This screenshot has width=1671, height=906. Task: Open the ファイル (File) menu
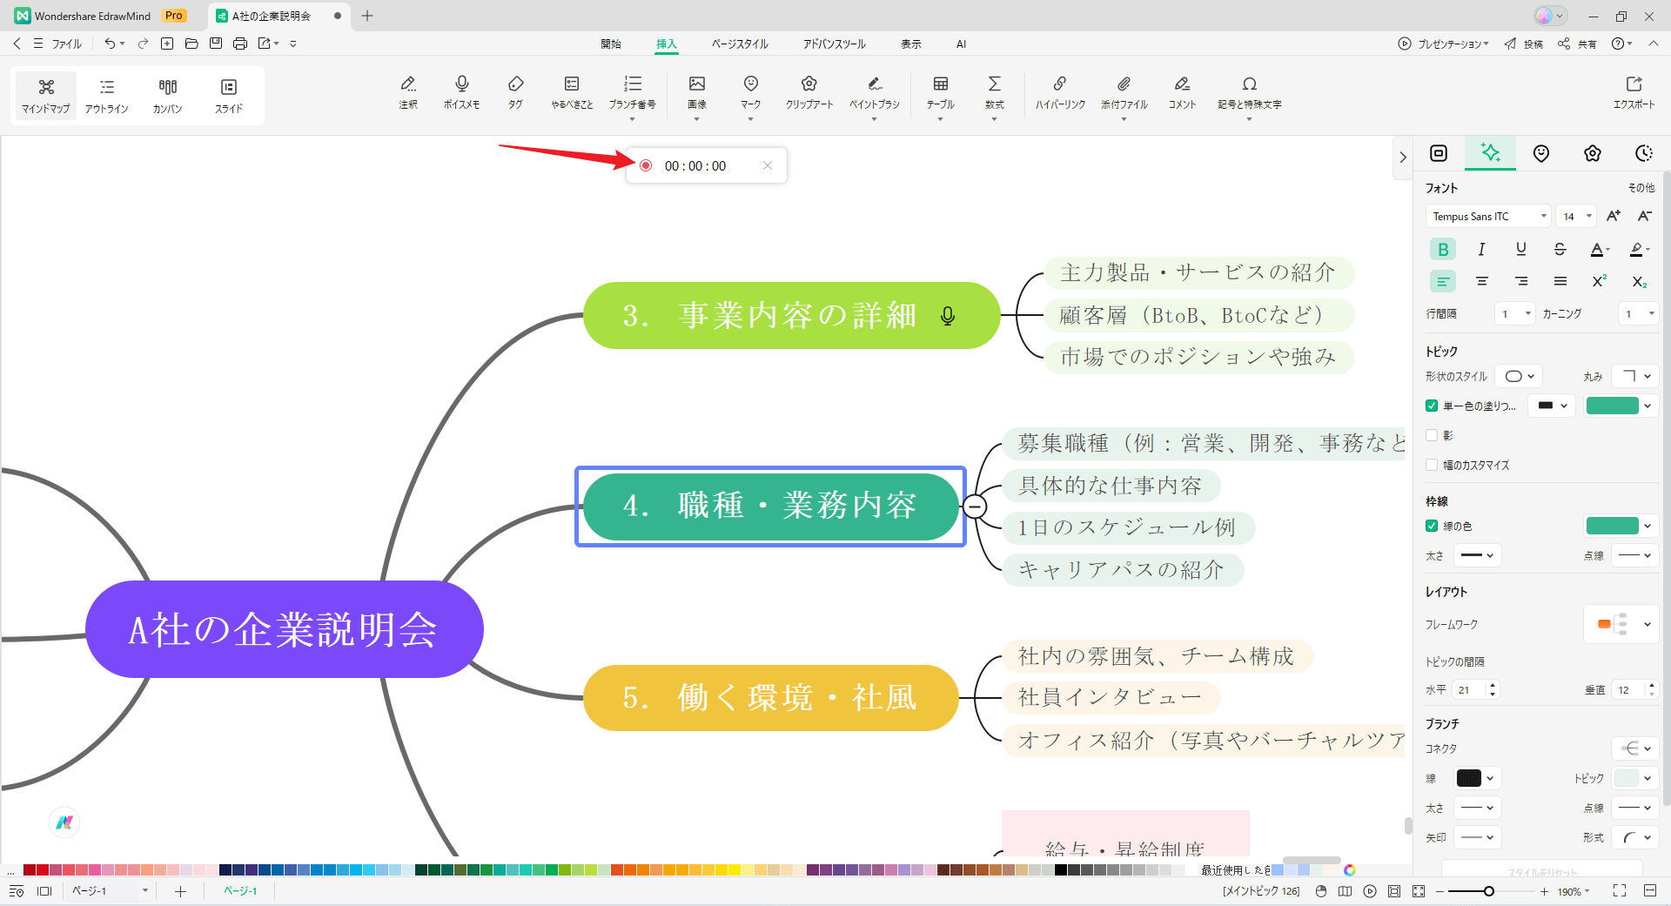pyautogui.click(x=67, y=44)
